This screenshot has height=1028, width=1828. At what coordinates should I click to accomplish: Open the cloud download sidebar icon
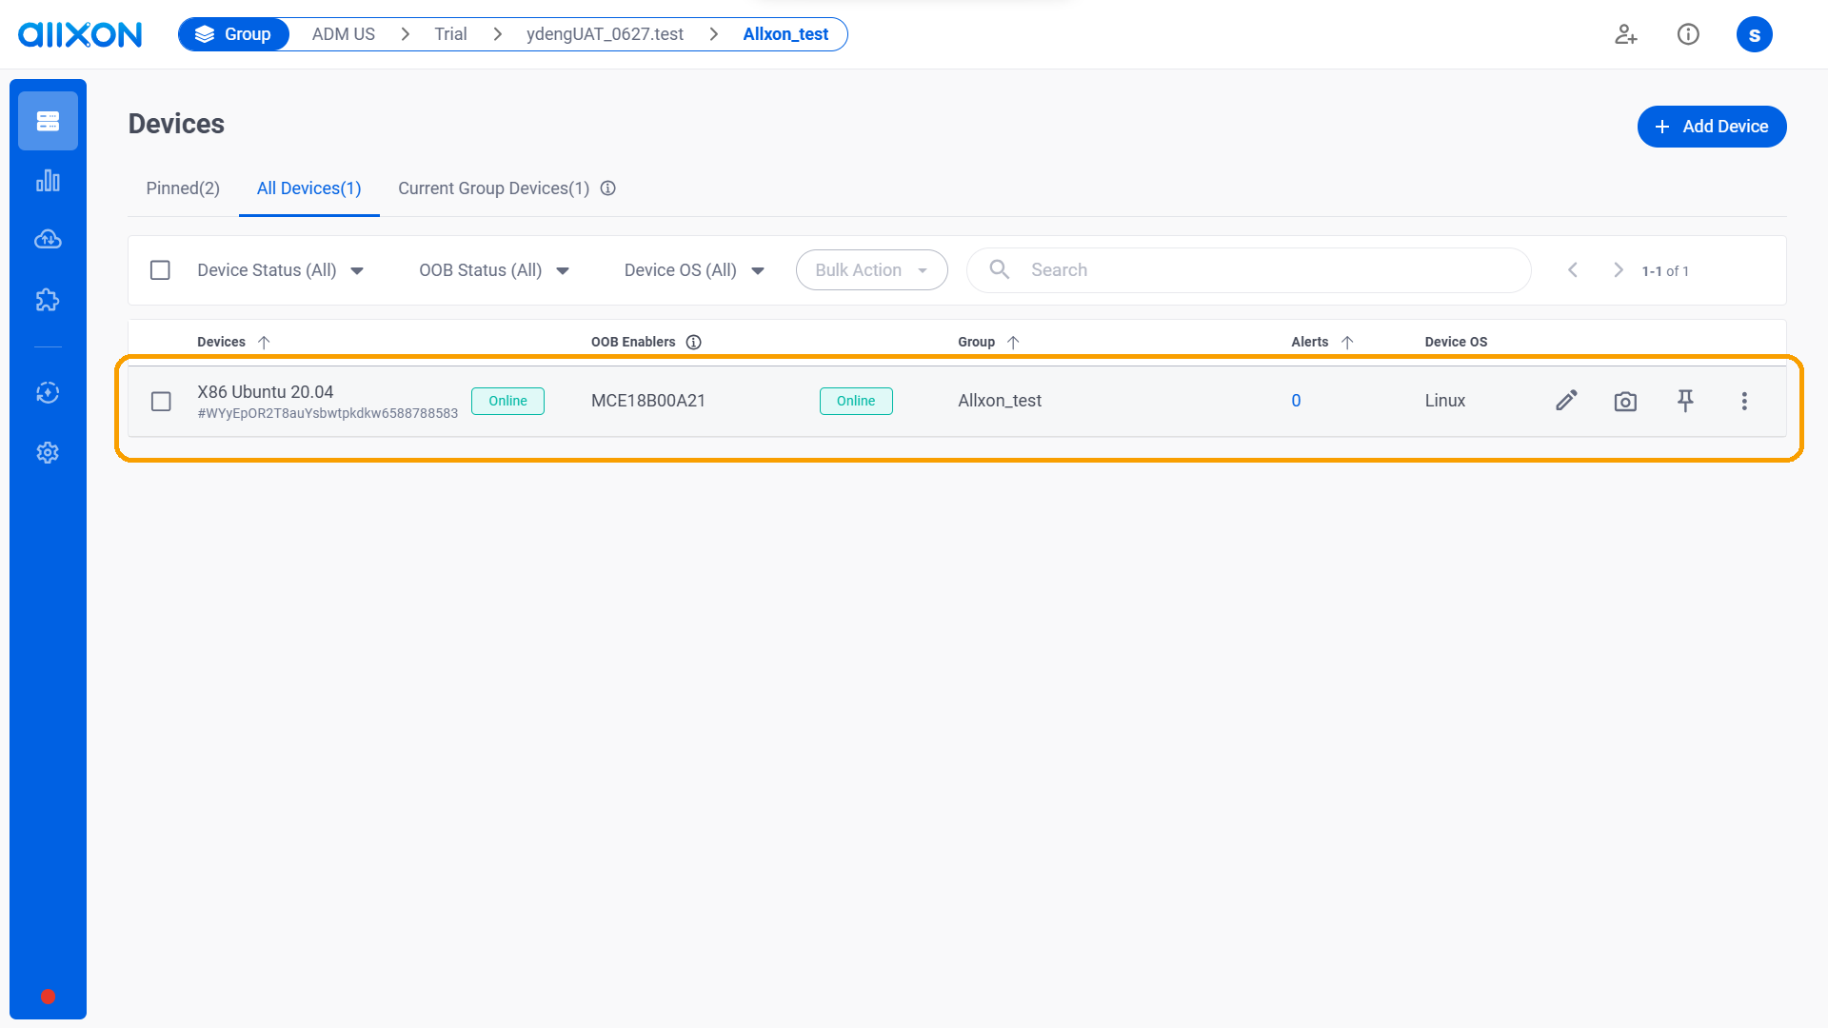point(48,240)
